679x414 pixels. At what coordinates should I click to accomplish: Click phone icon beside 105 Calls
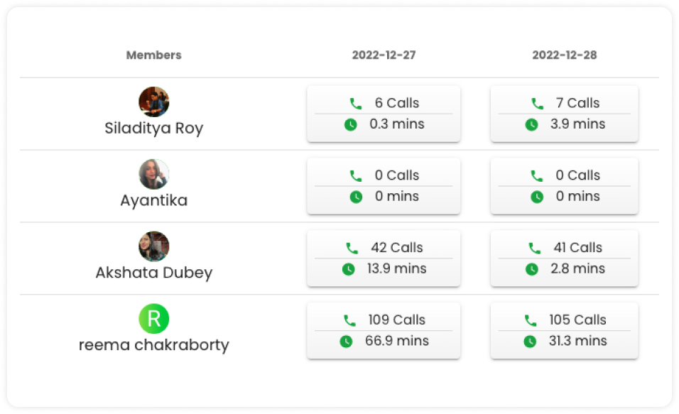point(530,321)
